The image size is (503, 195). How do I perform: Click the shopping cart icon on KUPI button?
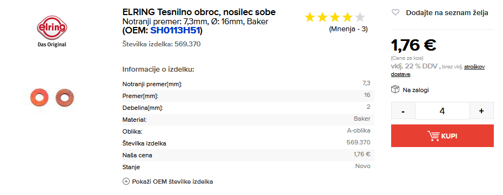click(x=433, y=136)
